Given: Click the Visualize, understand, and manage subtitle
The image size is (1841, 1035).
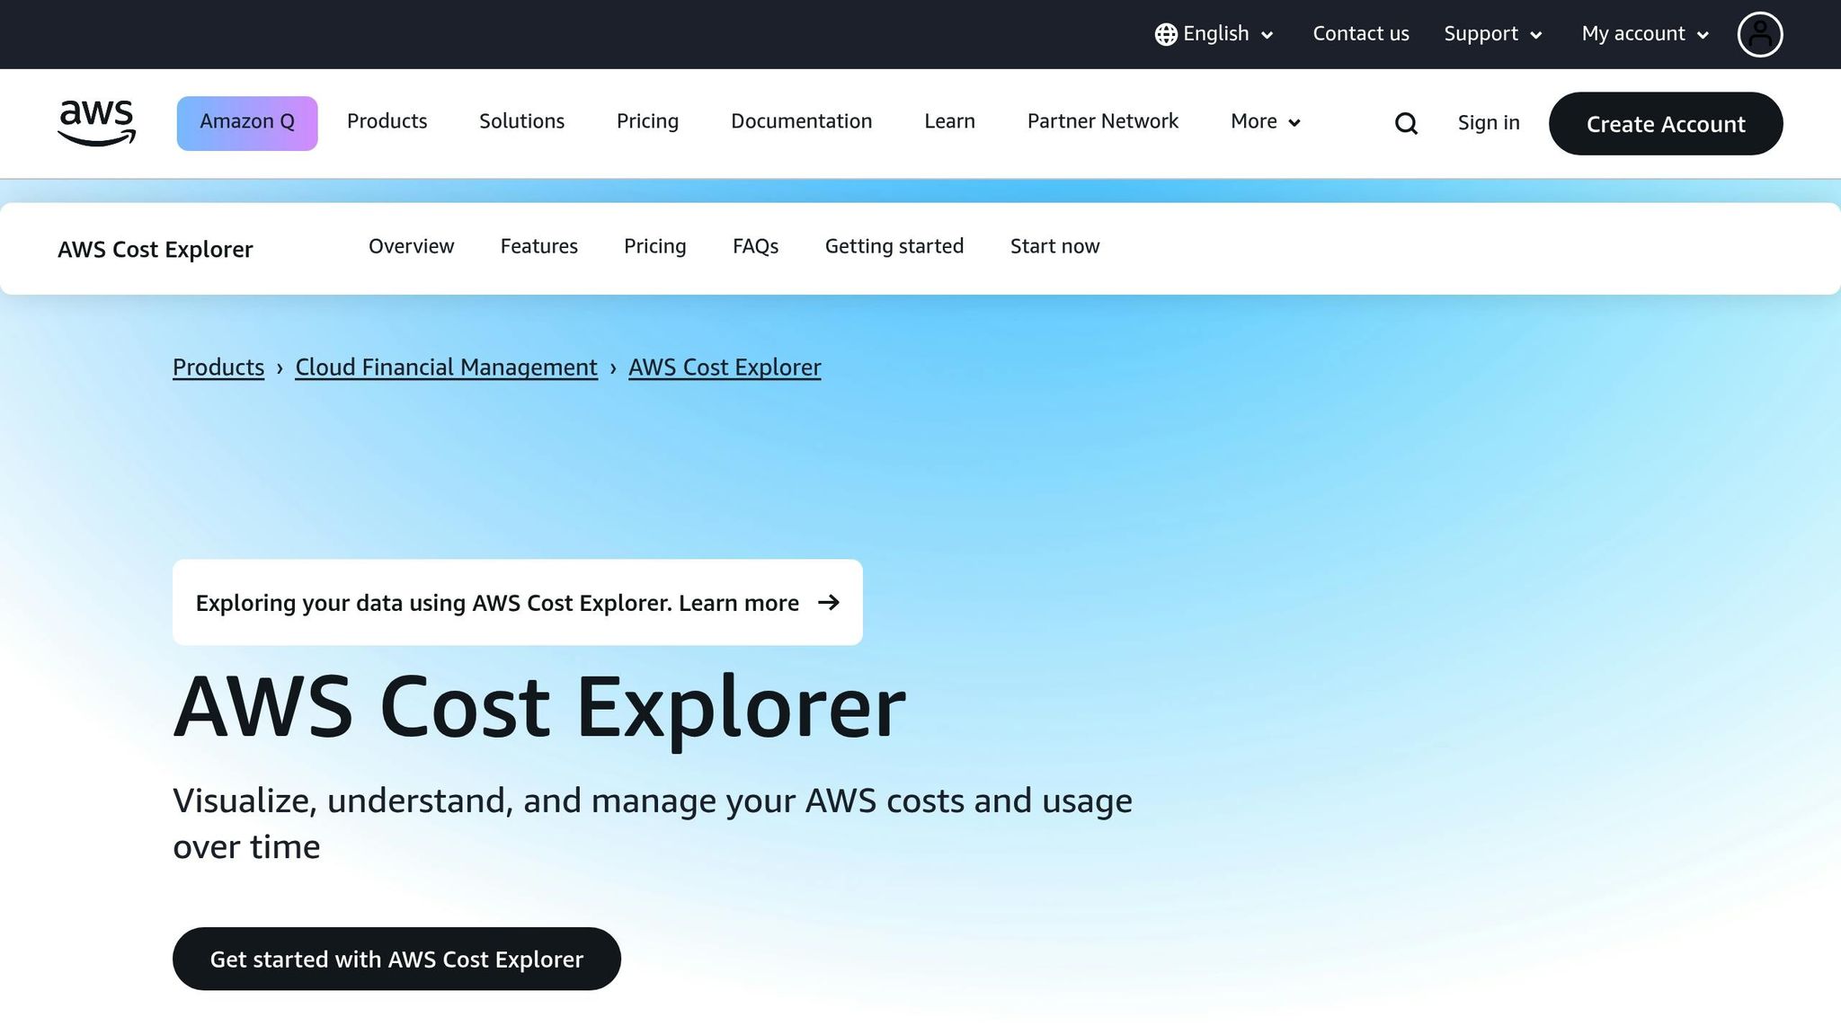Looking at the screenshot, I should point(652,823).
